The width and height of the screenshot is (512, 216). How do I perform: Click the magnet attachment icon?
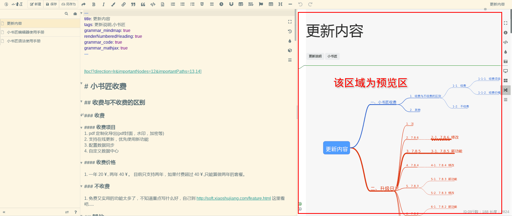[231, 4]
